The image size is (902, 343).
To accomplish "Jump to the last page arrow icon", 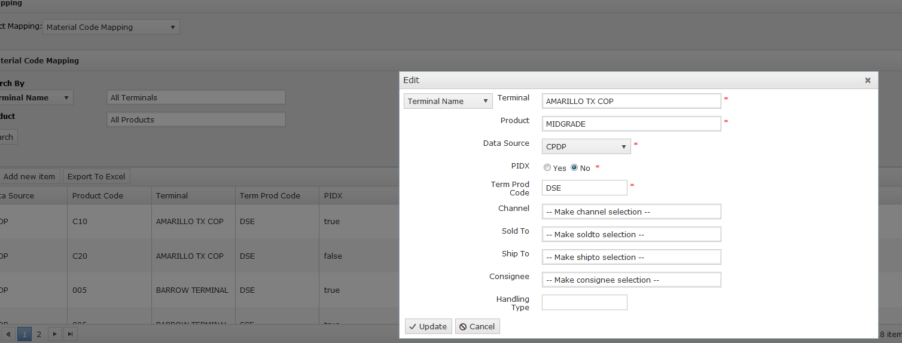I will point(70,334).
